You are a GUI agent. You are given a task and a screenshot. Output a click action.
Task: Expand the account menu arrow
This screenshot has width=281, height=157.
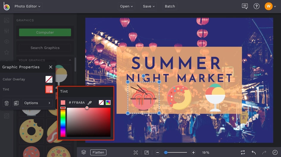pos(275,7)
